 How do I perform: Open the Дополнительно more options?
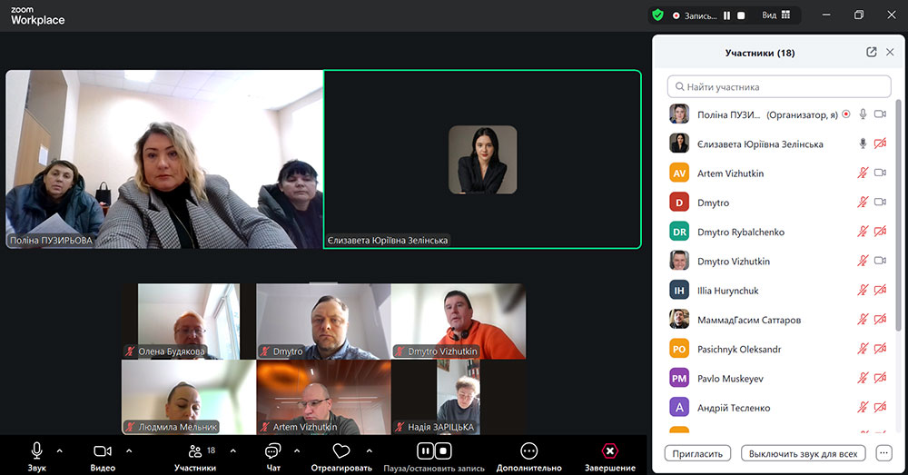pyautogui.click(x=529, y=450)
